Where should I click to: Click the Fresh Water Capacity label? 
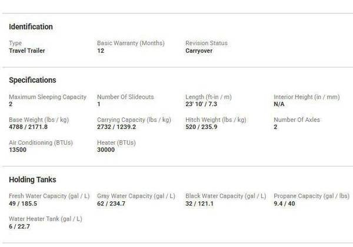[x=48, y=196]
